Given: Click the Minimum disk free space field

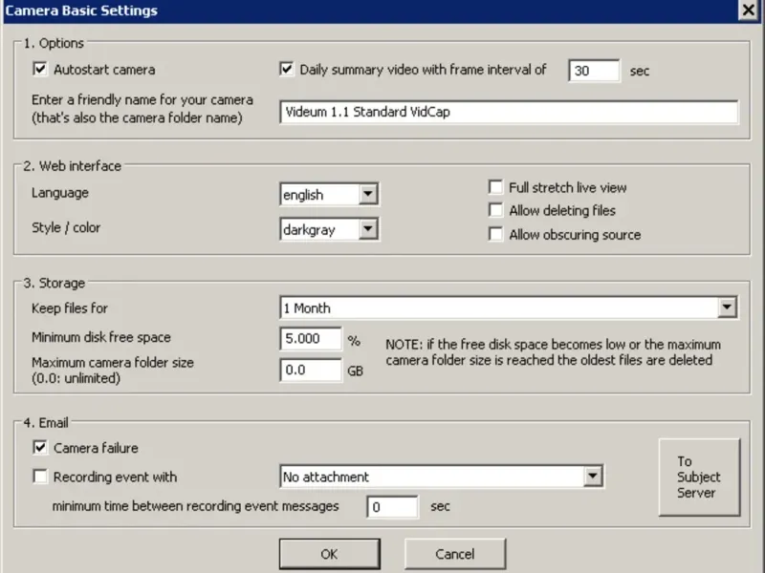Looking at the screenshot, I should pos(311,339).
